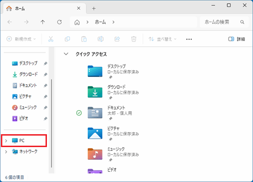Refresh the current folder view

59,22
